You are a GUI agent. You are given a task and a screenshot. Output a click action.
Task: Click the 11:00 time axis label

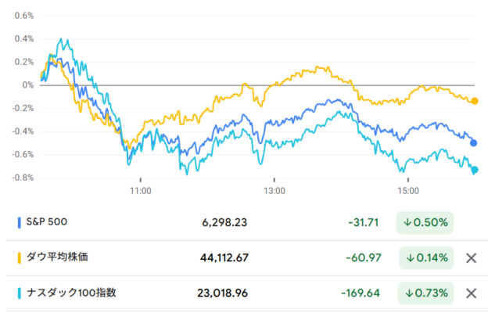[141, 191]
